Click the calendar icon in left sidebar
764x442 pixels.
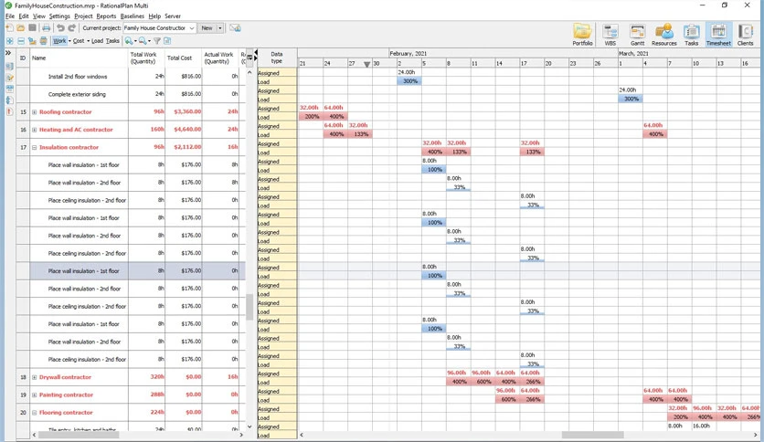9,89
